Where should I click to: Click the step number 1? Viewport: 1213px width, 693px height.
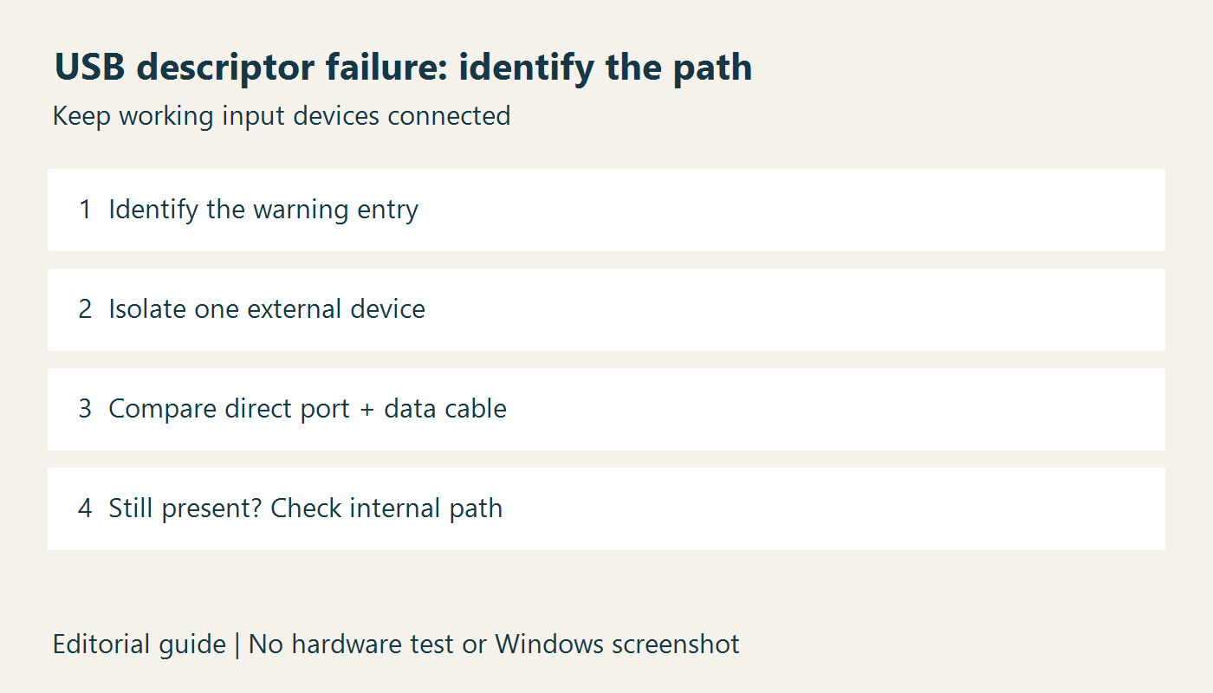(x=85, y=210)
